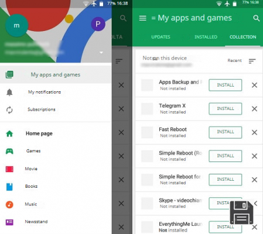The image size is (263, 234).
Task: Install Telegram X
Action: [226, 109]
